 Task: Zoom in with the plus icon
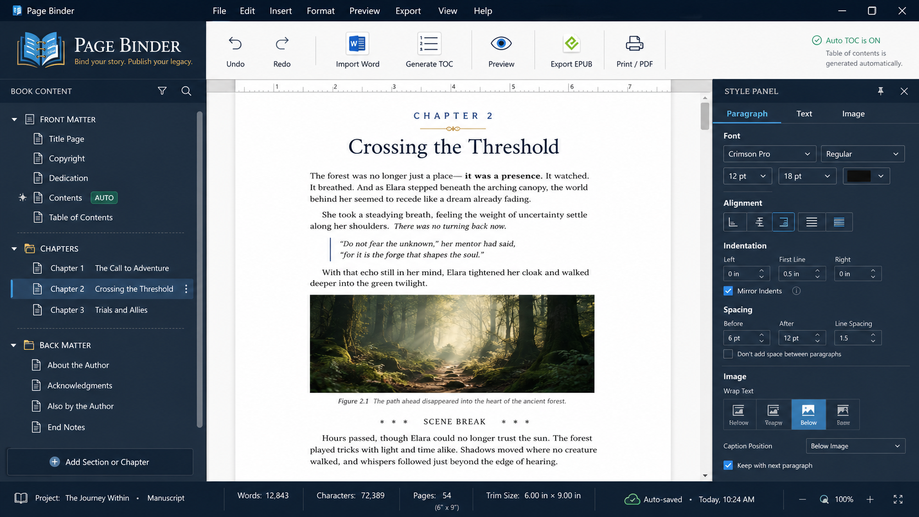point(870,499)
